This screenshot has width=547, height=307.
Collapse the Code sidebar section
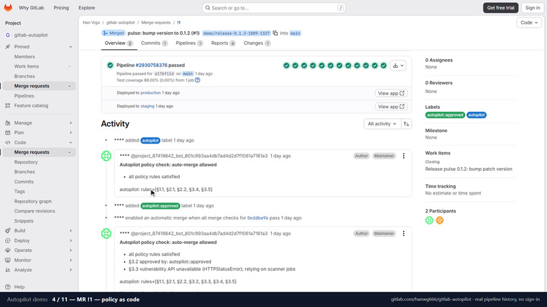[x=39, y=142]
